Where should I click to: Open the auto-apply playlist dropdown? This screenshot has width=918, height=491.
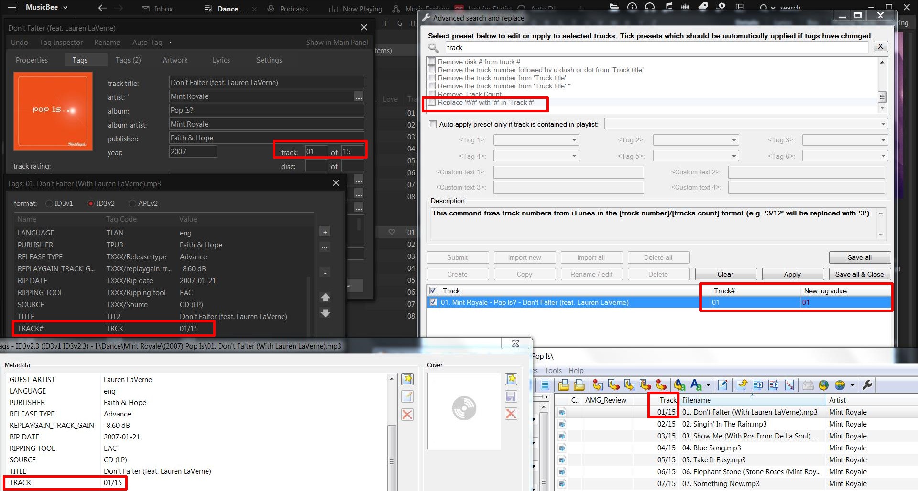tap(746, 124)
